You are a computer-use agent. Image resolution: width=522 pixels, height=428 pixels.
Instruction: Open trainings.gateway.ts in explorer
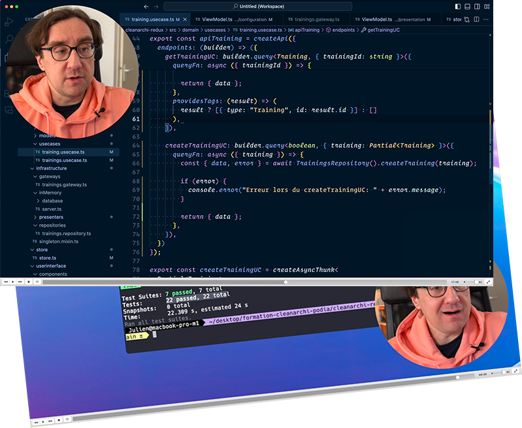tap(64, 184)
